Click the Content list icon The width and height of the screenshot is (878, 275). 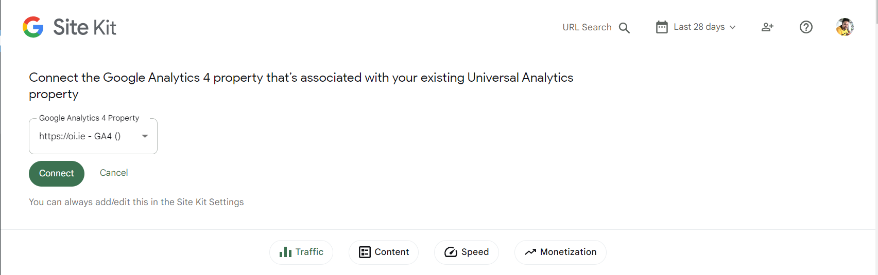tap(365, 252)
